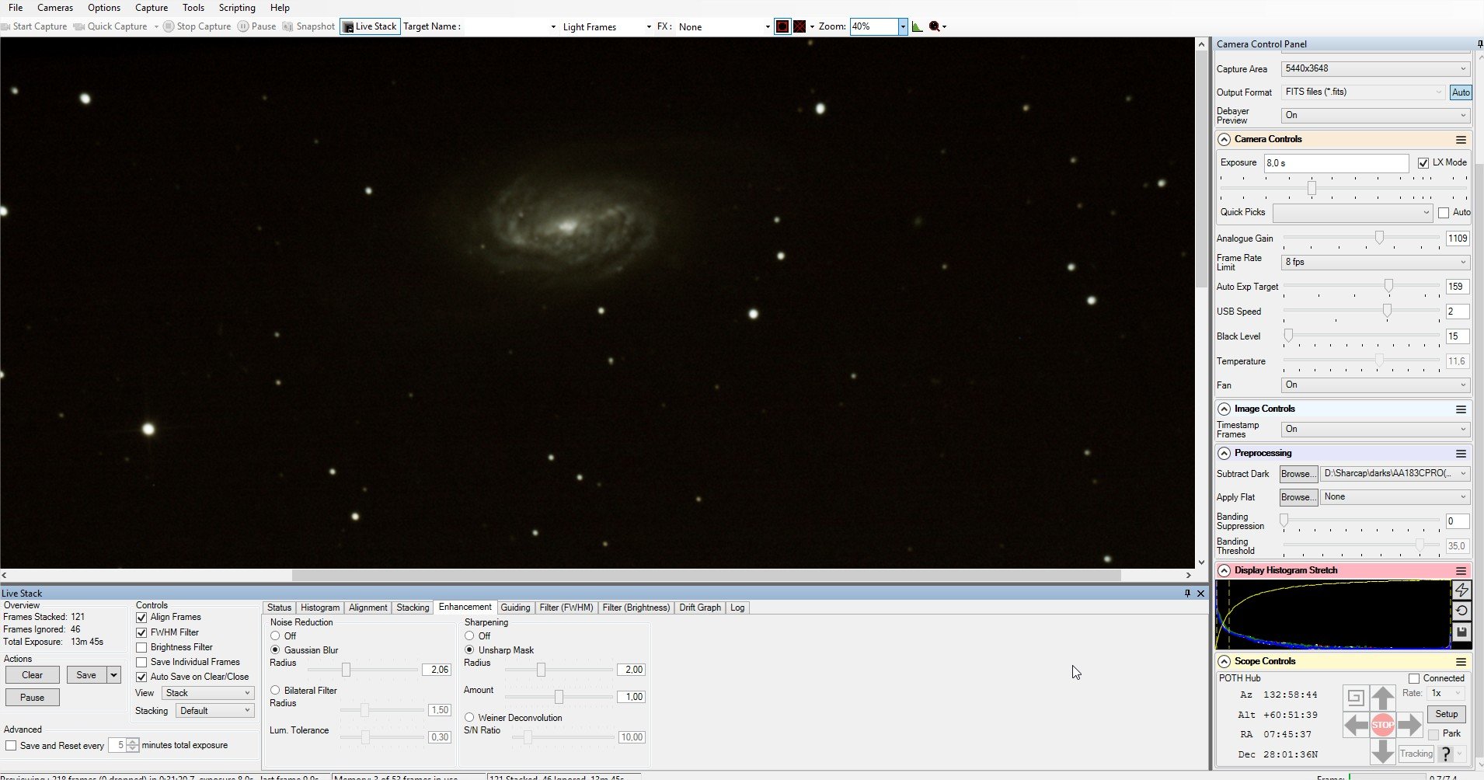Click Browse for Subtract Dark

tap(1298, 474)
